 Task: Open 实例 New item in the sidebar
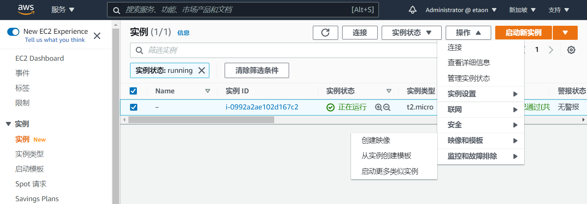31,139
